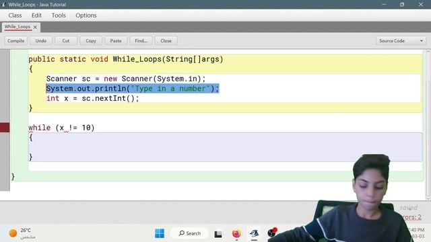Open the Edit menu
Image resolution: width=431 pixels, height=242 pixels.
click(x=36, y=15)
